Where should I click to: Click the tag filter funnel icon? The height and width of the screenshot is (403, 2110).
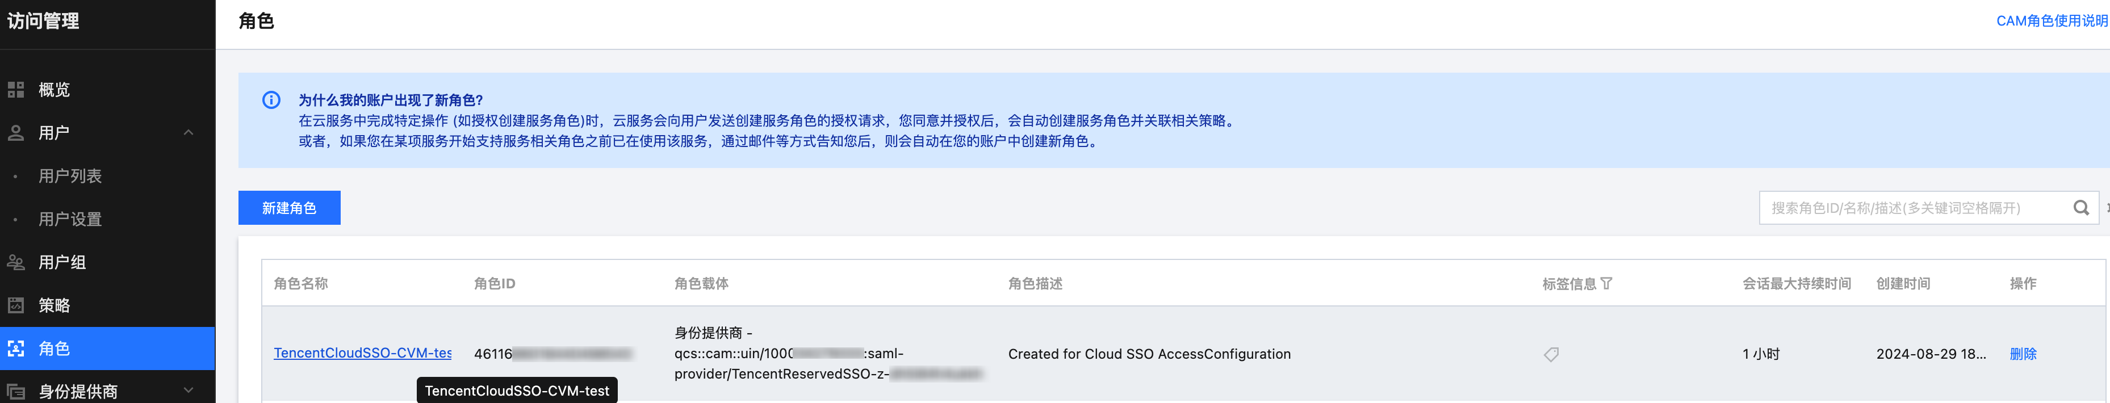pyautogui.click(x=1606, y=283)
